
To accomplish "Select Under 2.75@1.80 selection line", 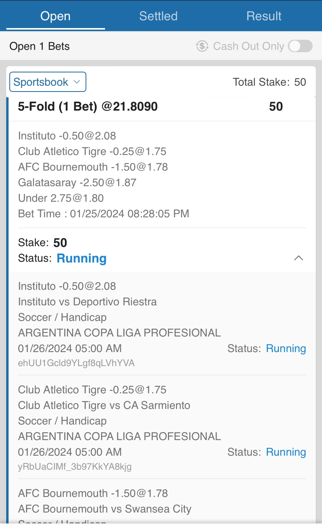I will (61, 198).
